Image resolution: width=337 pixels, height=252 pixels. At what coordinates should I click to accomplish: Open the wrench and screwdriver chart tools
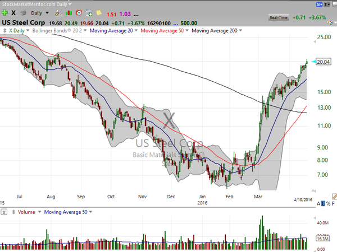(x=58, y=13)
